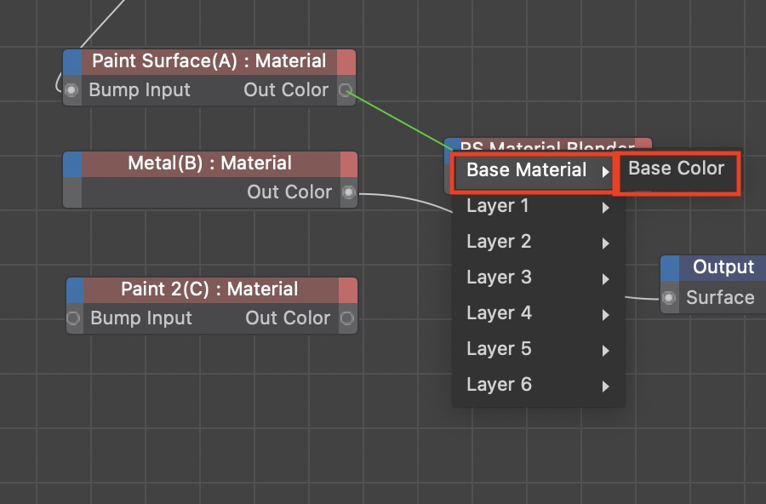Select the Paint Surface(A) node title

pos(209,61)
